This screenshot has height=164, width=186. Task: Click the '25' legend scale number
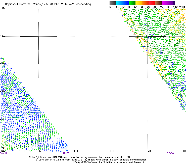(142, 7)
